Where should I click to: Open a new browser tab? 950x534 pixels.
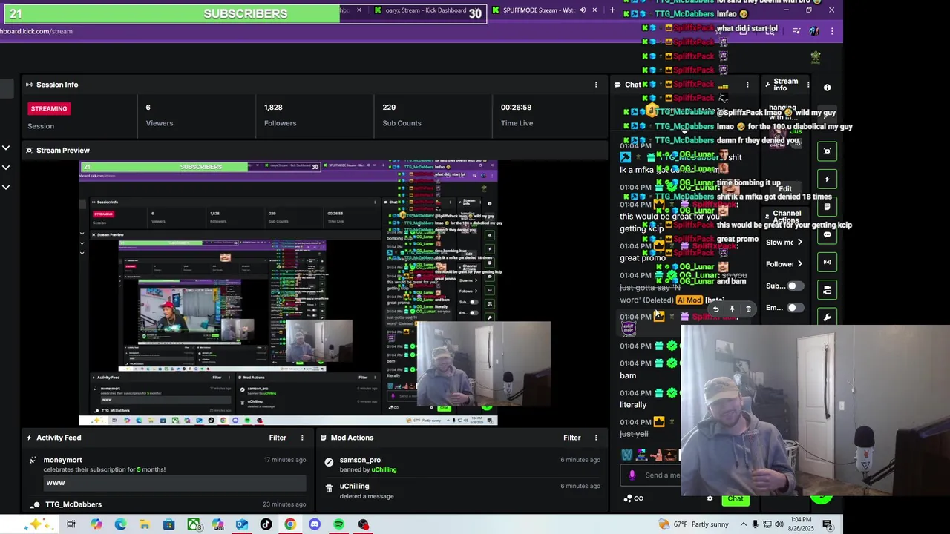pyautogui.click(x=612, y=10)
